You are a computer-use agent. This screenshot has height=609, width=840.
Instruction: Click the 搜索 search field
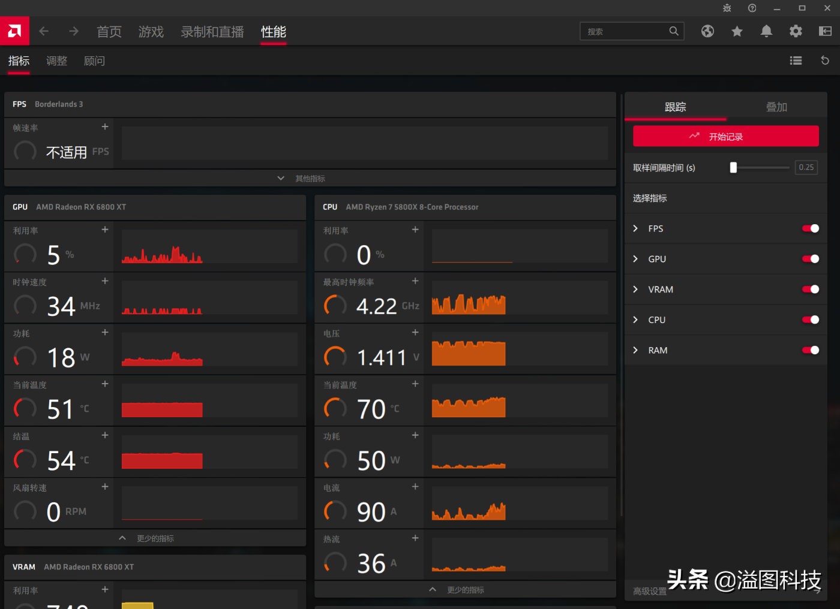tap(632, 31)
